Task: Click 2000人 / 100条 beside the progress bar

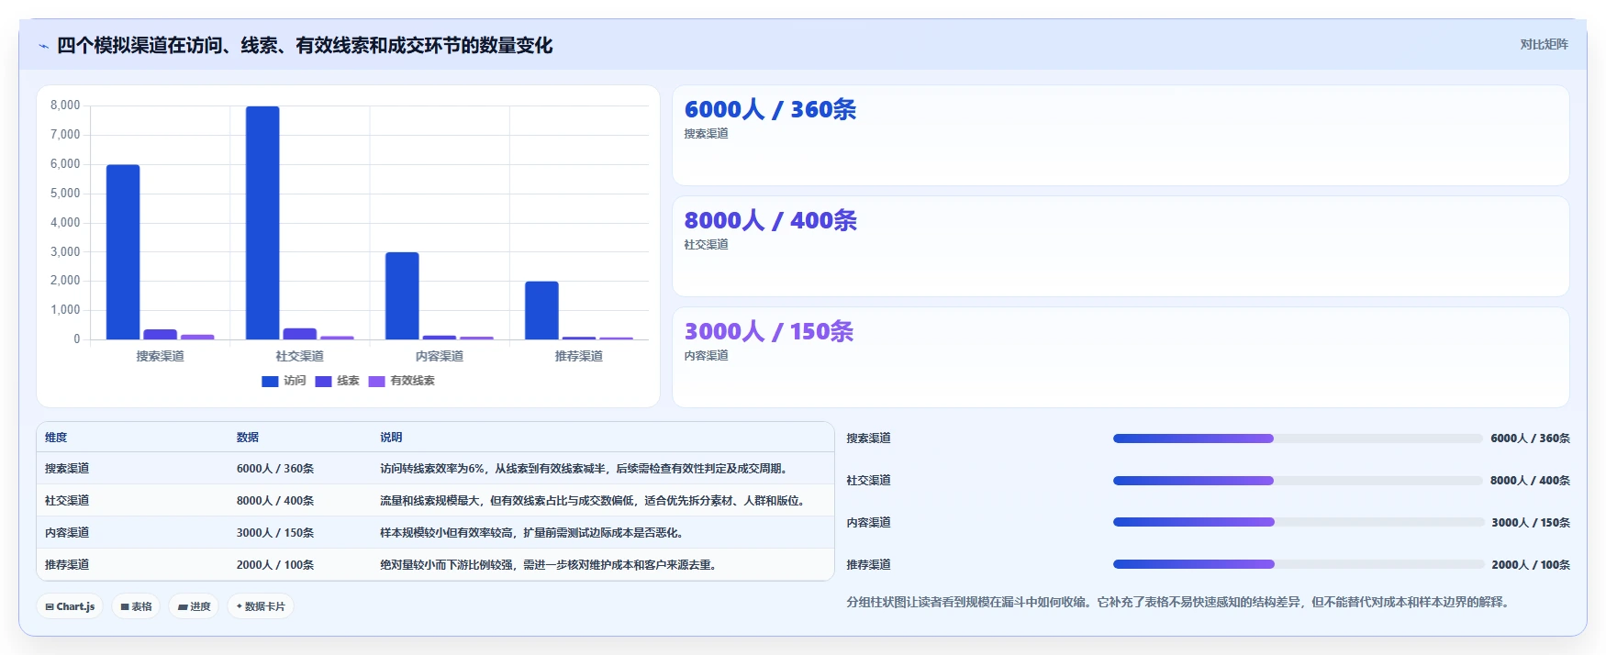Action: (1531, 565)
